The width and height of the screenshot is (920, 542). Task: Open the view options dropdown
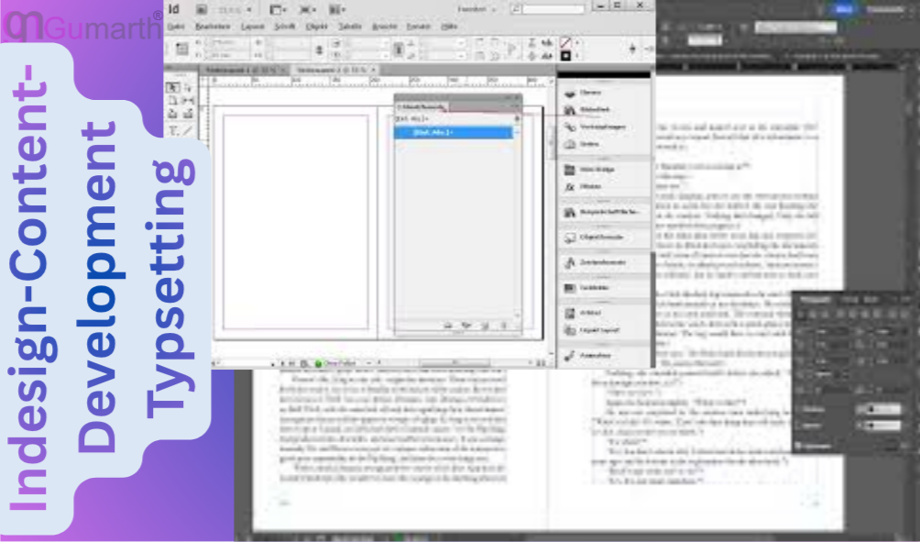coord(277,9)
